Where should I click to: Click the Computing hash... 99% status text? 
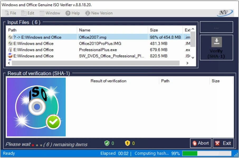tap(157, 153)
